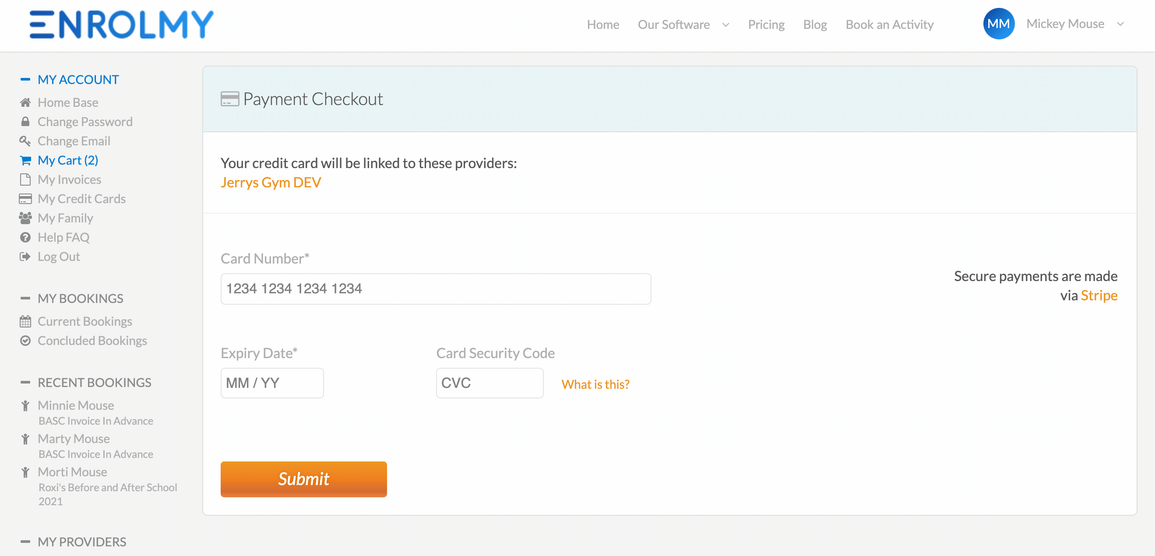Image resolution: width=1155 pixels, height=556 pixels.
Task: Open Morti Mouse recent booking
Action: point(72,472)
